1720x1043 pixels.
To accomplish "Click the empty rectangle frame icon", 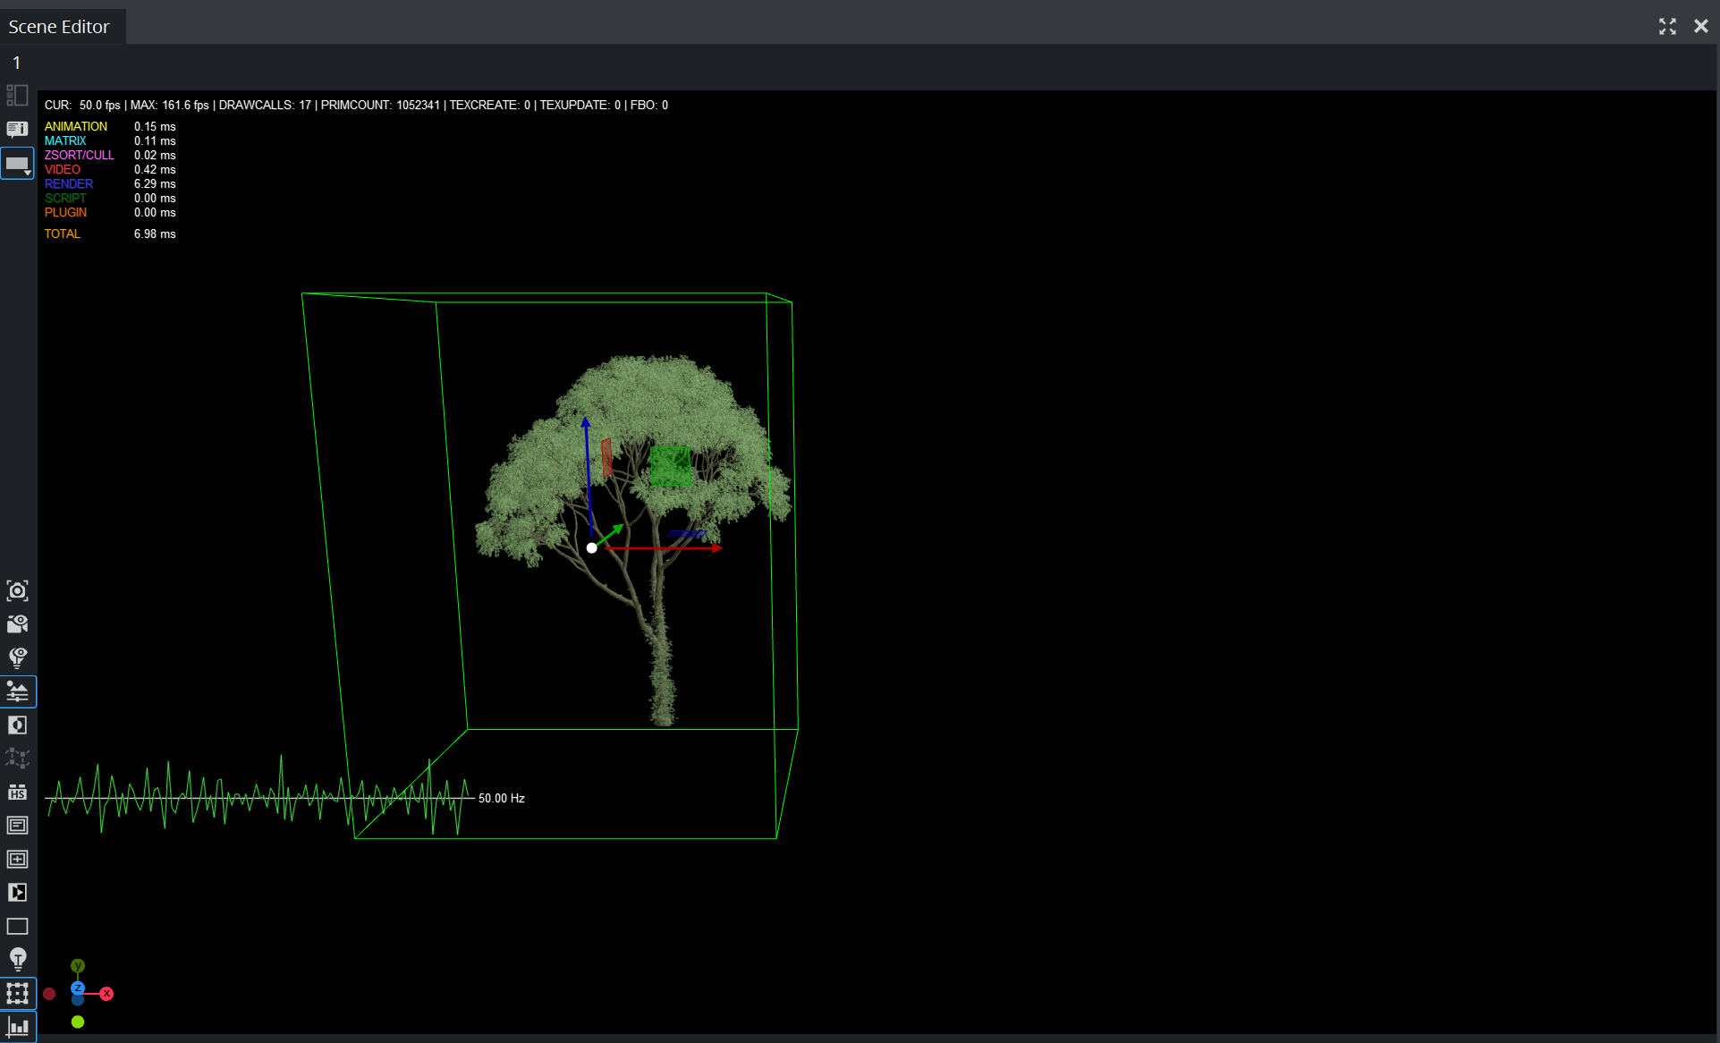I will [x=17, y=926].
